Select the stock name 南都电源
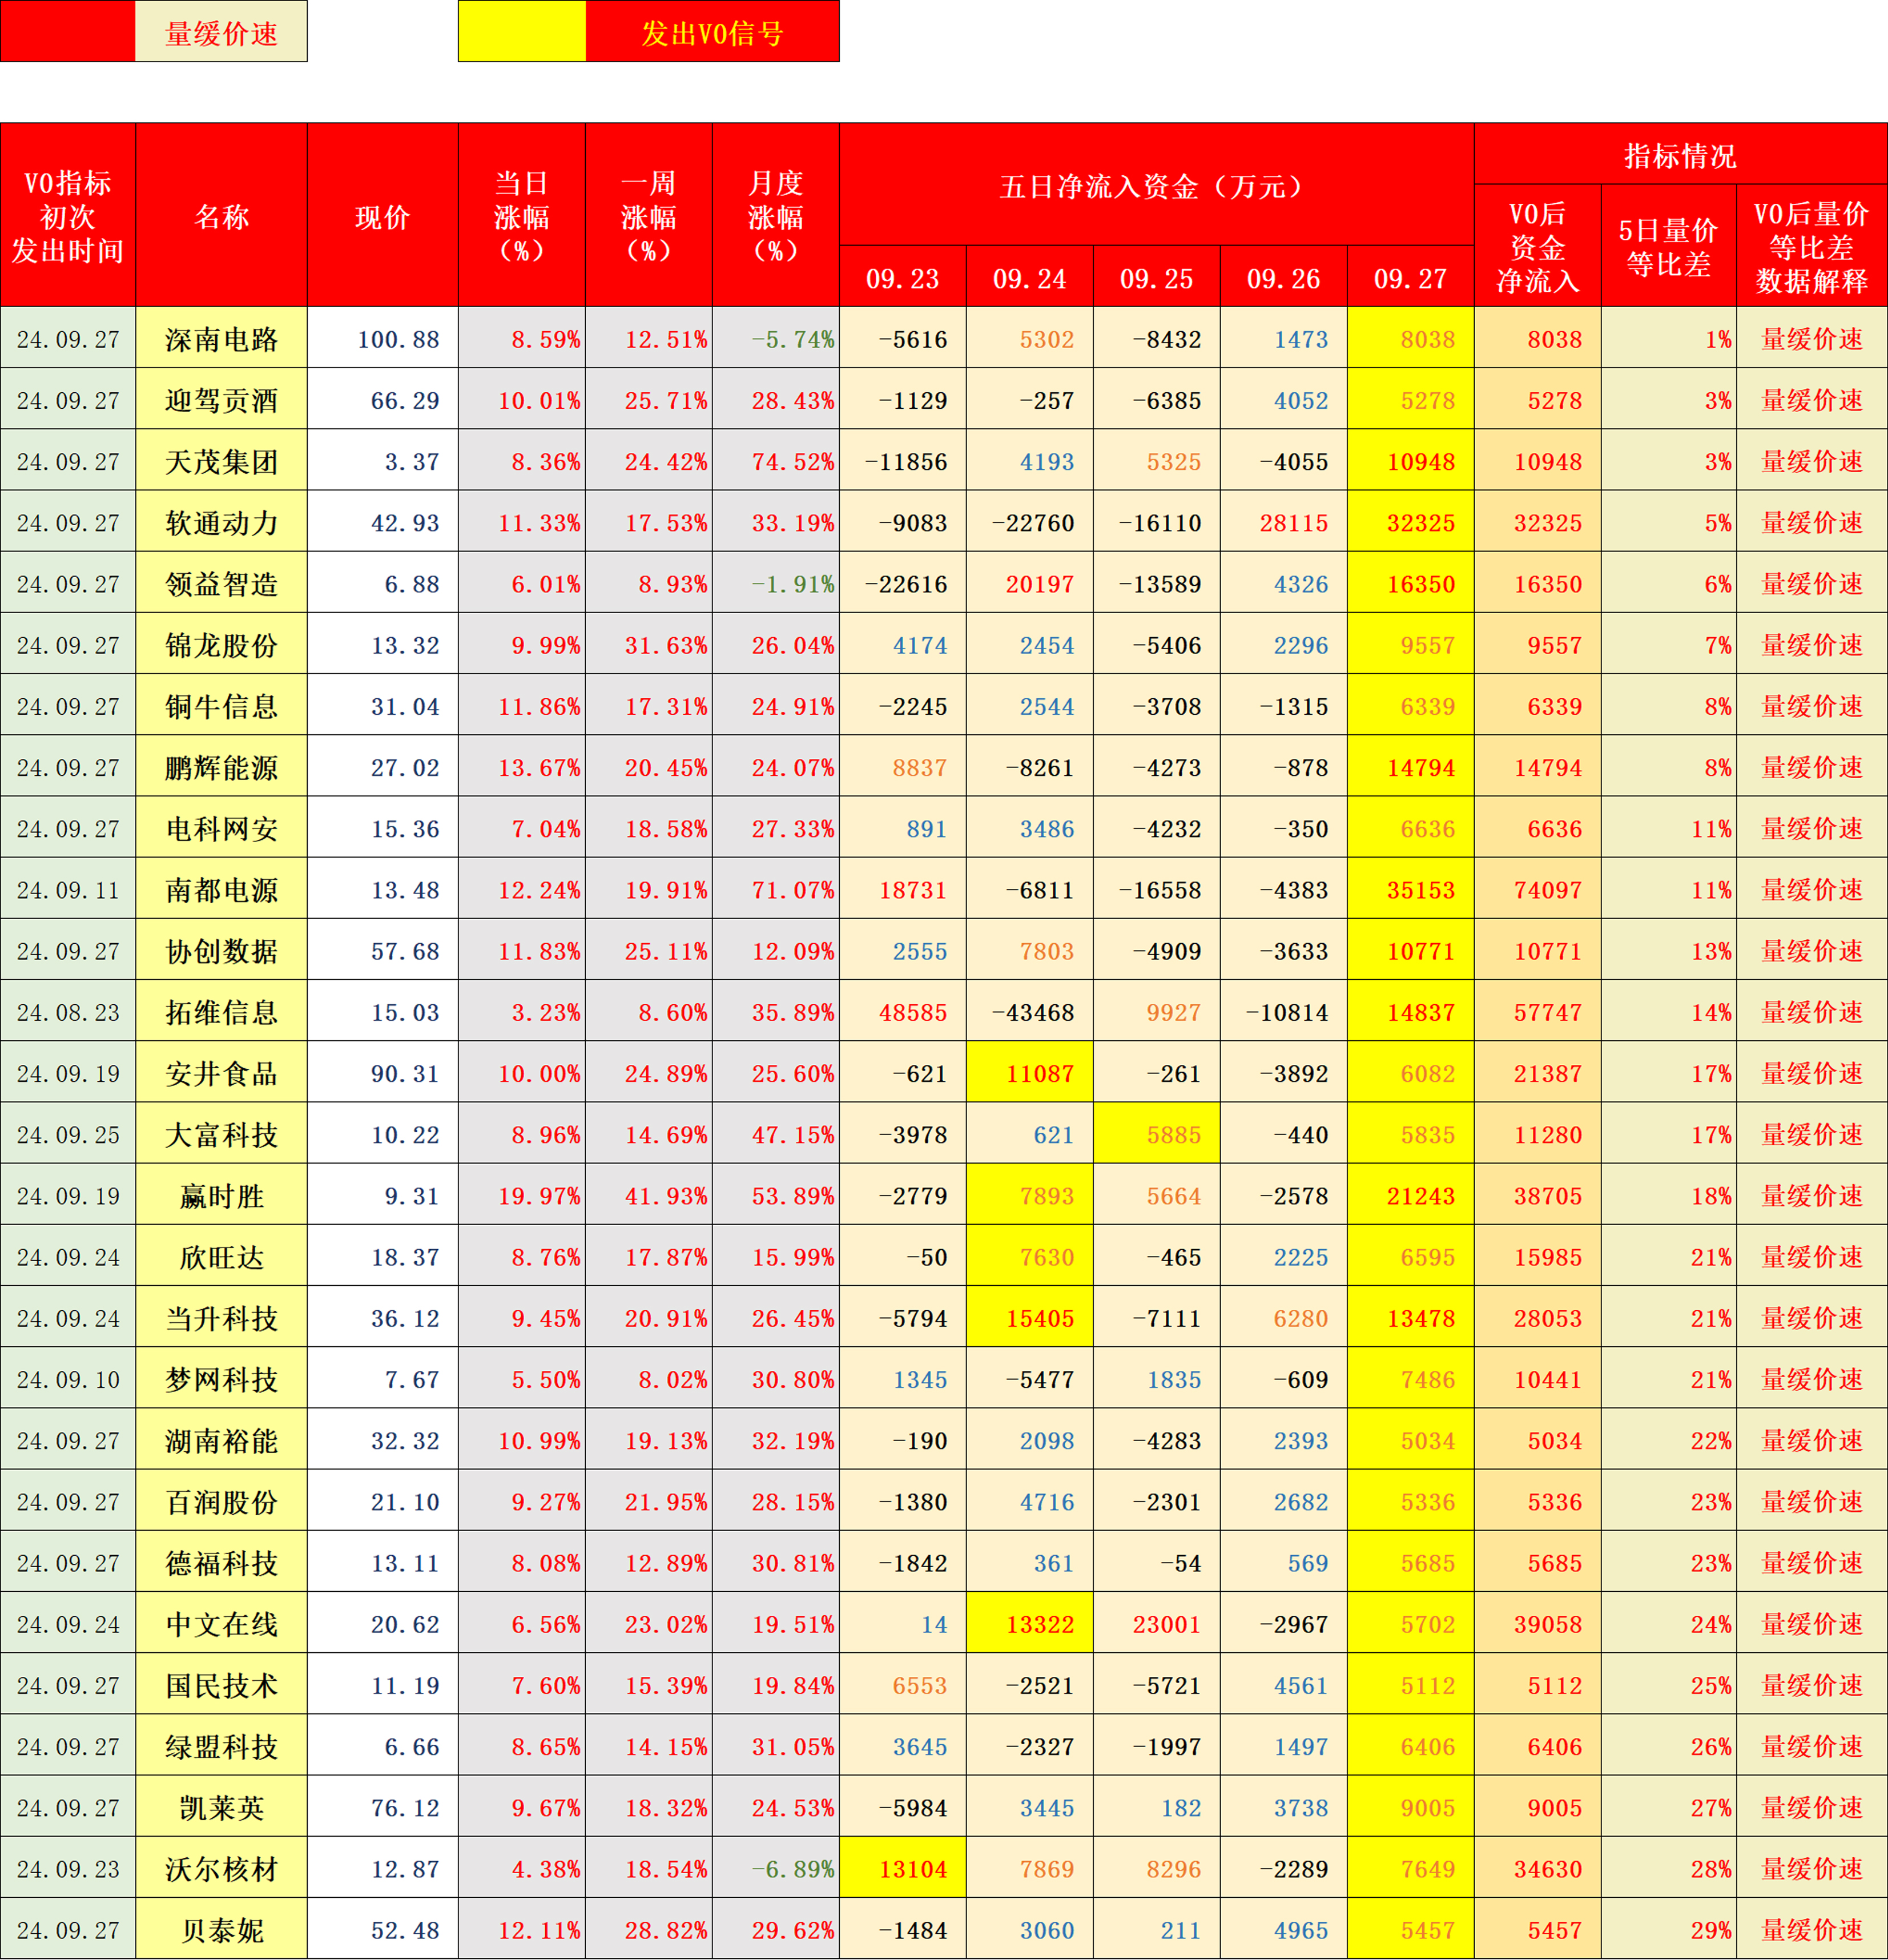The width and height of the screenshot is (1888, 1960). click(221, 890)
